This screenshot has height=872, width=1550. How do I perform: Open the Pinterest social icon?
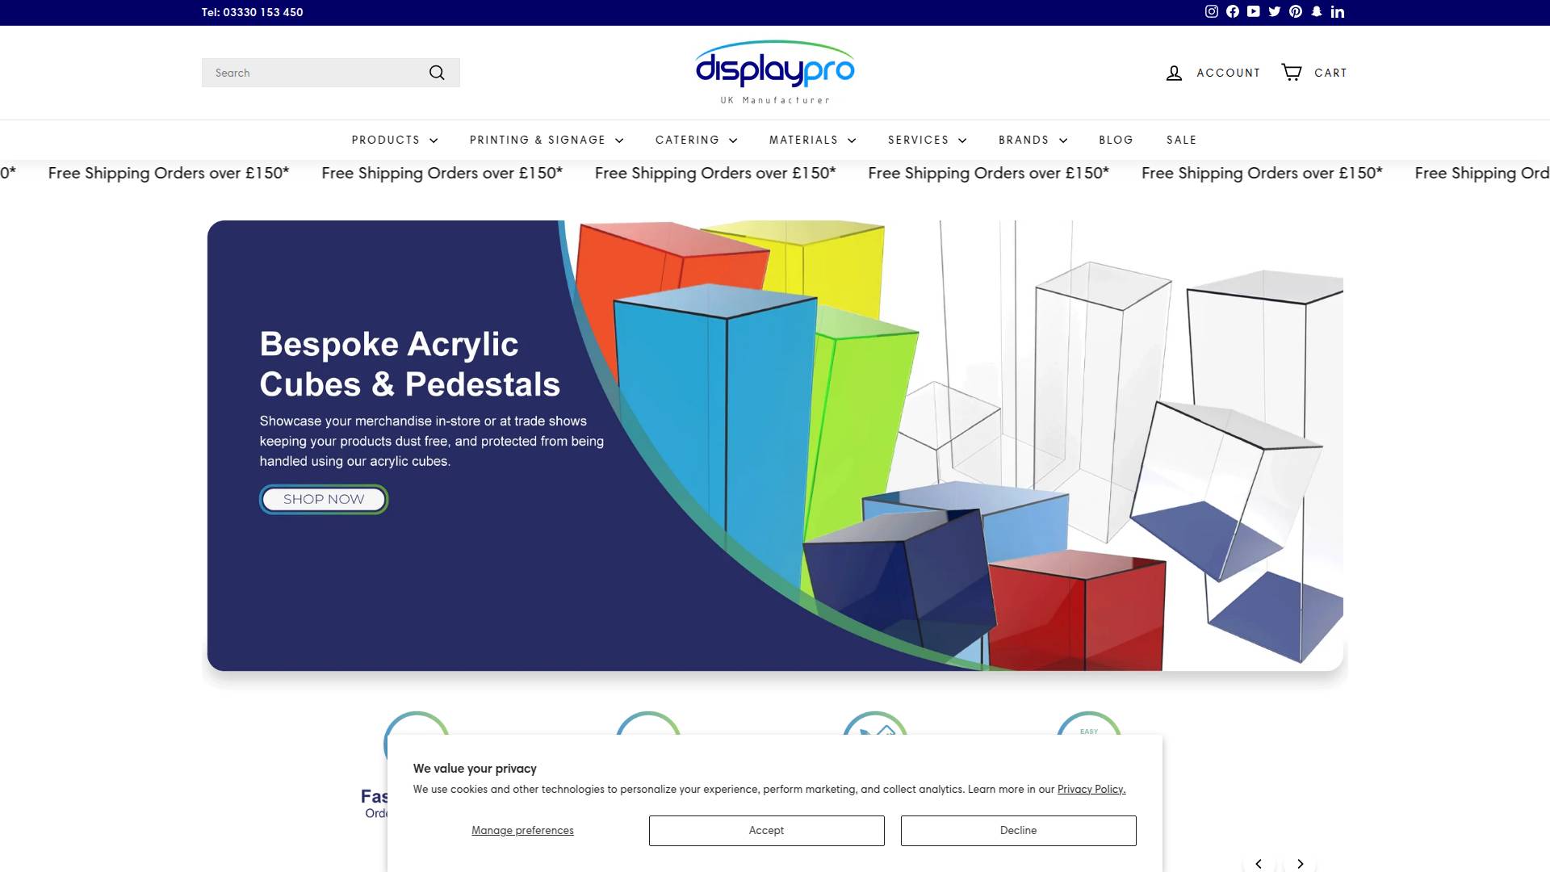(1295, 11)
